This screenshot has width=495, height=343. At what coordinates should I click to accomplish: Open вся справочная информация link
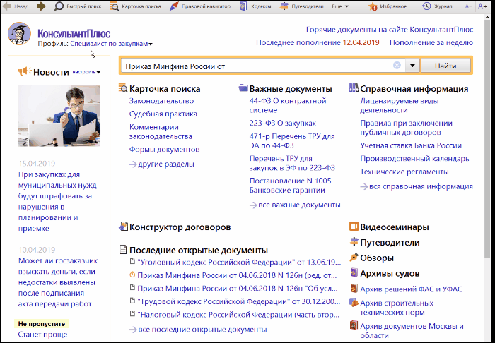coord(417,186)
